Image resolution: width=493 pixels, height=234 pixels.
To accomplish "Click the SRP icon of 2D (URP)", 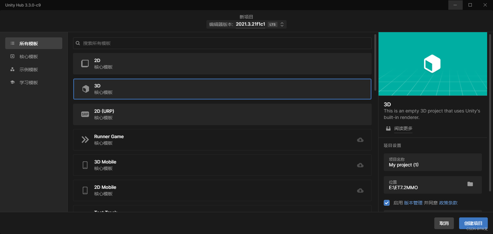I will (x=85, y=114).
